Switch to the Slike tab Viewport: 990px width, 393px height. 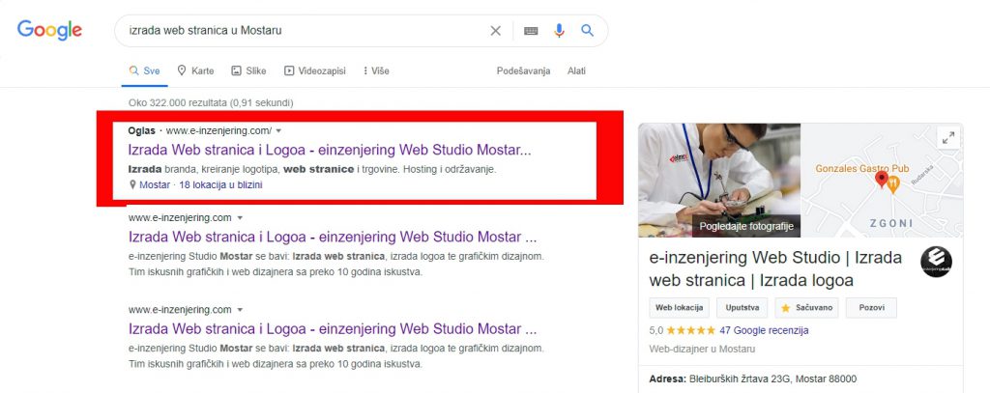click(x=248, y=71)
